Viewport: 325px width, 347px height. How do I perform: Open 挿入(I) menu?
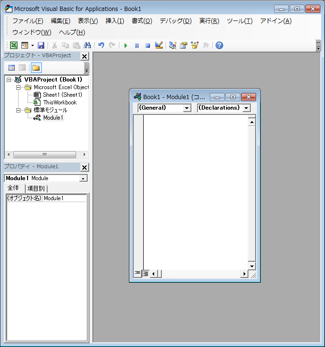click(x=115, y=21)
